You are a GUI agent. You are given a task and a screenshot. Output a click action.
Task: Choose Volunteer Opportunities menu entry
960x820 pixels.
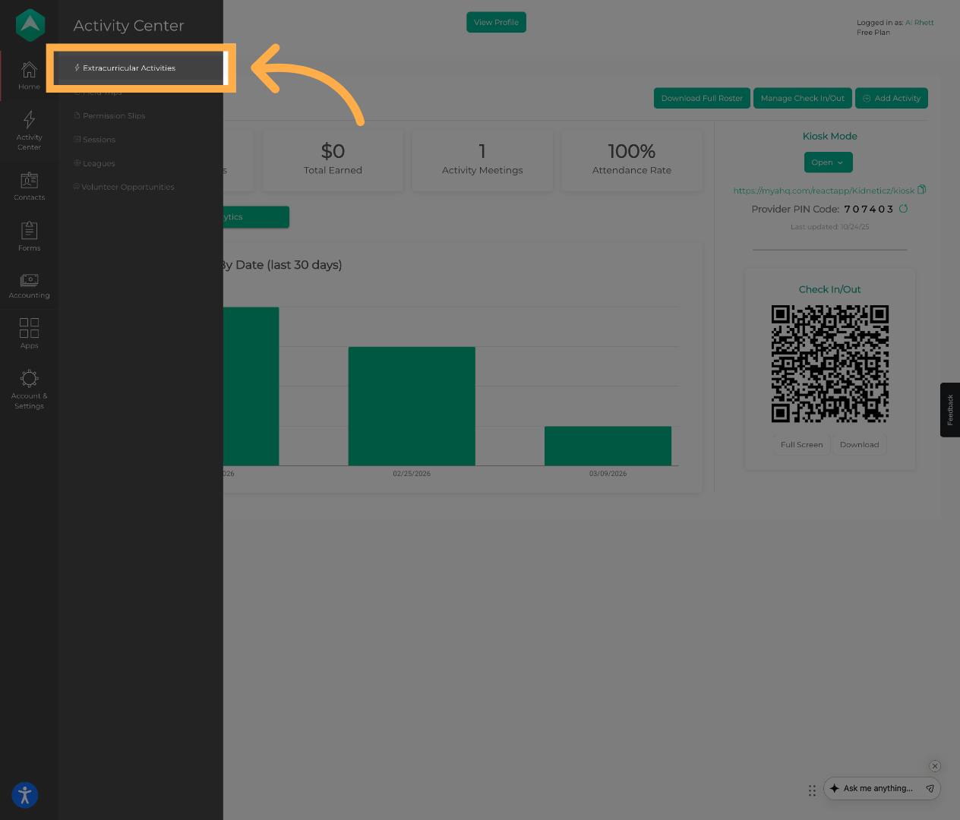[x=128, y=188]
